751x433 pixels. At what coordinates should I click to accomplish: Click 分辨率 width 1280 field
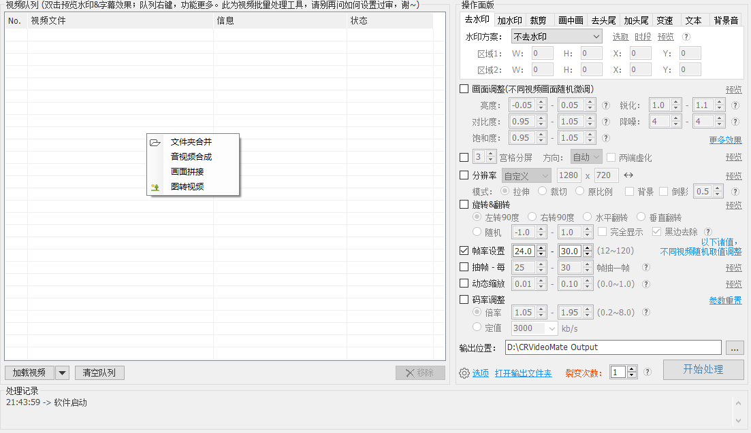(569, 175)
